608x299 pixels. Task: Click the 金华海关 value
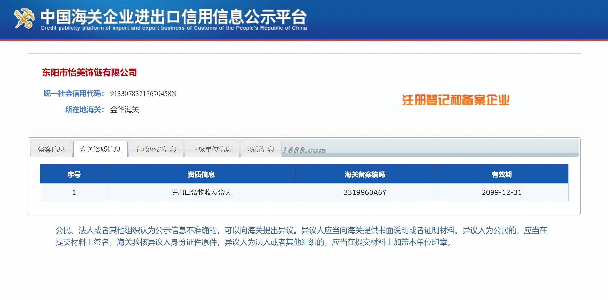pyautogui.click(x=124, y=110)
